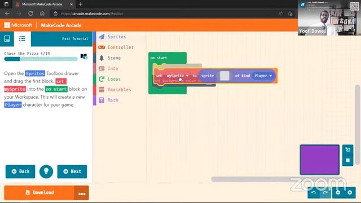Toggle immersive reader audio icon
This screenshot has height=203, width=361.
tap(84, 56)
